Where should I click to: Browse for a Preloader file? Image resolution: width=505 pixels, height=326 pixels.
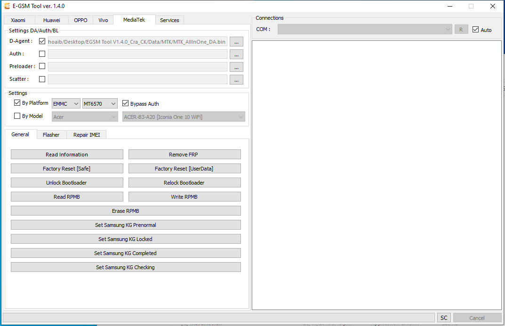(236, 67)
